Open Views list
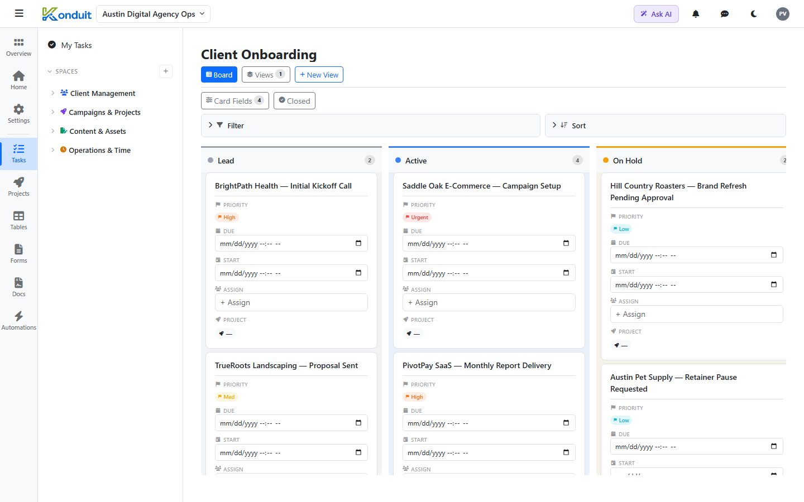 (x=266, y=75)
